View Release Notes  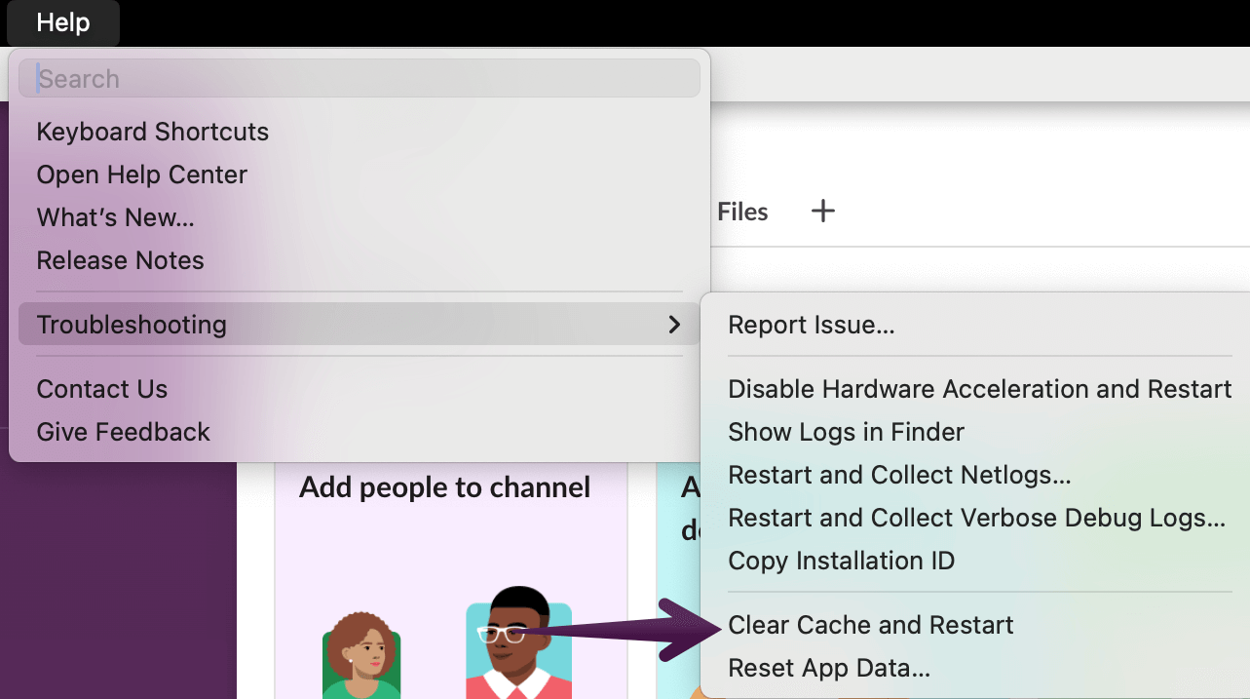click(120, 260)
